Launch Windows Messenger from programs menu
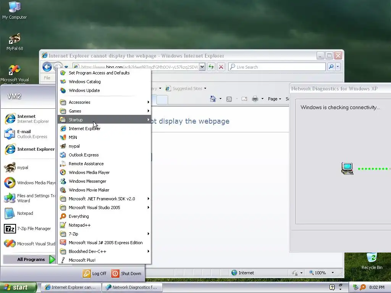Screen dimensions: 391x293 [104, 181]
